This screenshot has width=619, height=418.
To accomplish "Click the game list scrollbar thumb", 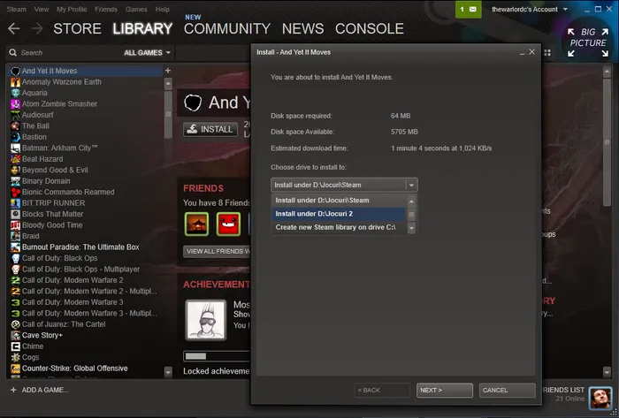I will pos(168,114).
